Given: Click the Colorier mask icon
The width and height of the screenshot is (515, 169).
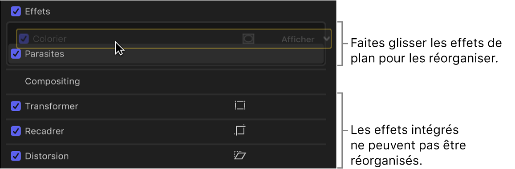Looking at the screenshot, I should click(248, 39).
